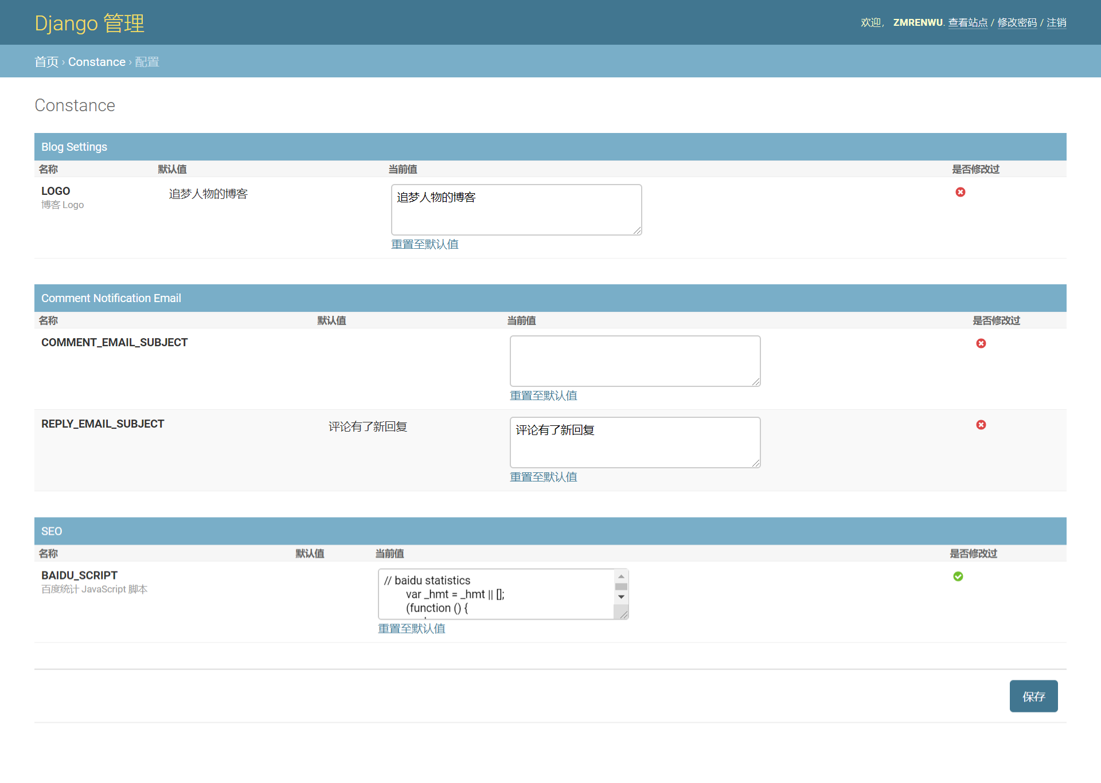
Task: Click the BAIDU_SCRIPT setting name
Action: pyautogui.click(x=79, y=575)
